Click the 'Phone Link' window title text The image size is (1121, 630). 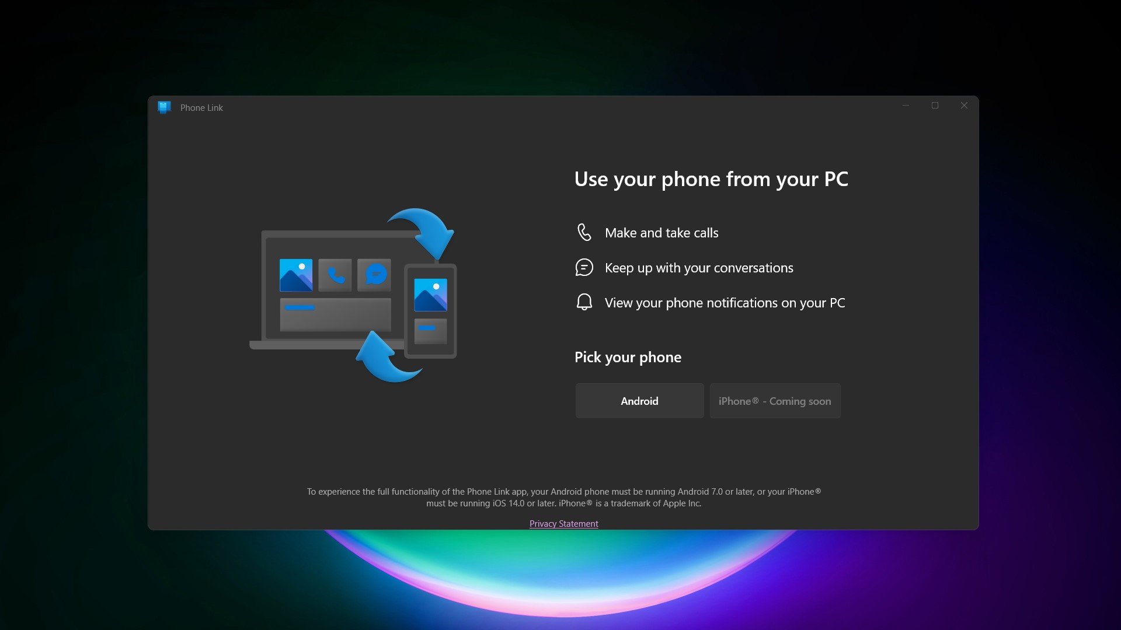(x=201, y=108)
